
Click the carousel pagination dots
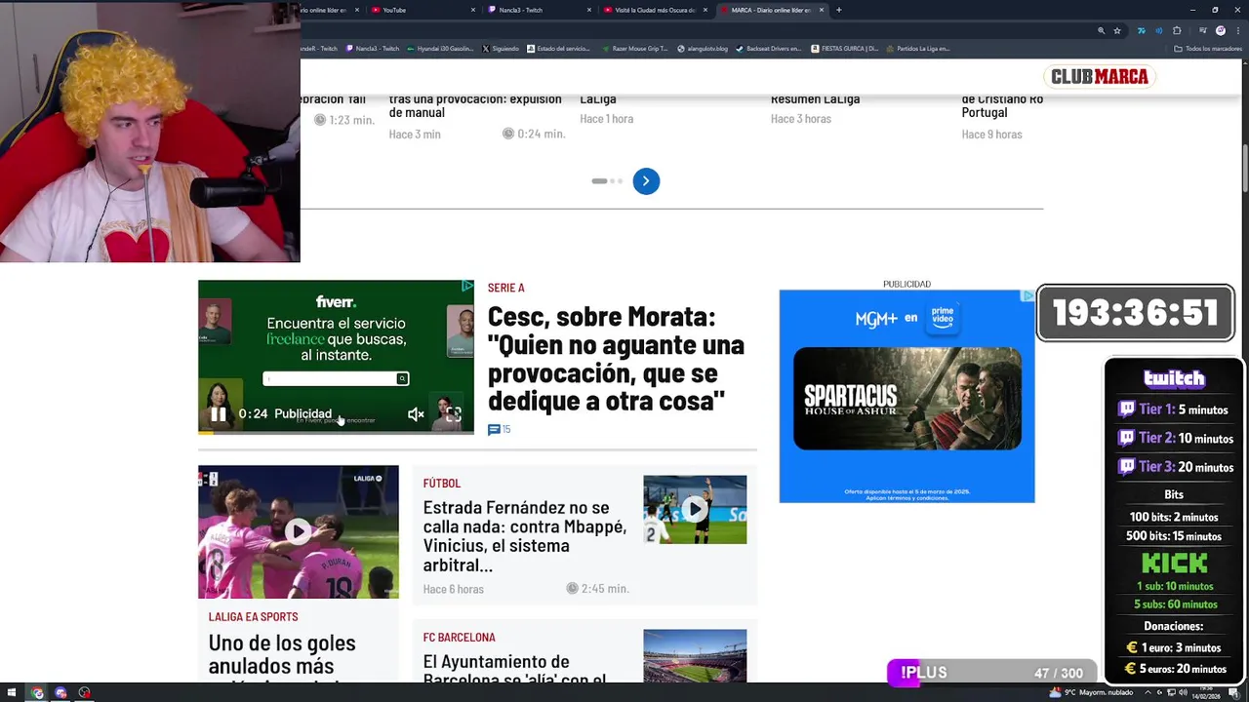coord(607,181)
